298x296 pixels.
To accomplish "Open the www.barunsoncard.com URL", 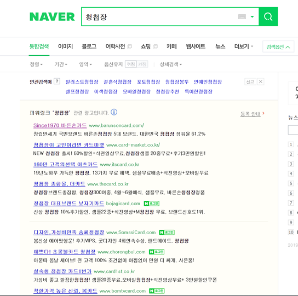I will (x=116, y=125).
